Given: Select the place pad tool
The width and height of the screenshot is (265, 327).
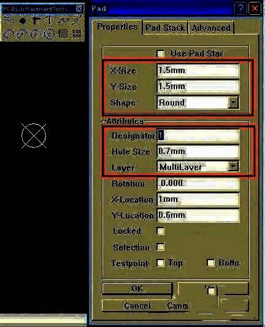Looking at the screenshot, I should 23,21.
